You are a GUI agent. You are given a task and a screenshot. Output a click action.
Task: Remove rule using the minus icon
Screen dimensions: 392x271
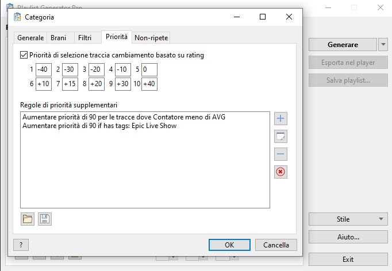point(281,154)
